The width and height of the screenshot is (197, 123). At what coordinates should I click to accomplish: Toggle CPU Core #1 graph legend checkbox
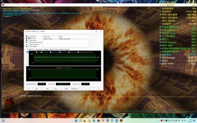[41, 52]
